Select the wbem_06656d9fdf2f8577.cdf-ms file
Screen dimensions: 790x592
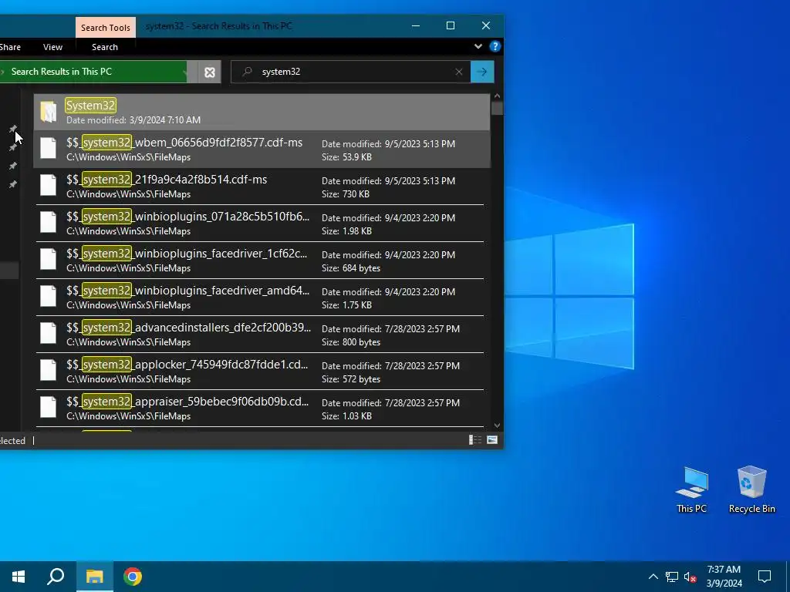(x=262, y=150)
